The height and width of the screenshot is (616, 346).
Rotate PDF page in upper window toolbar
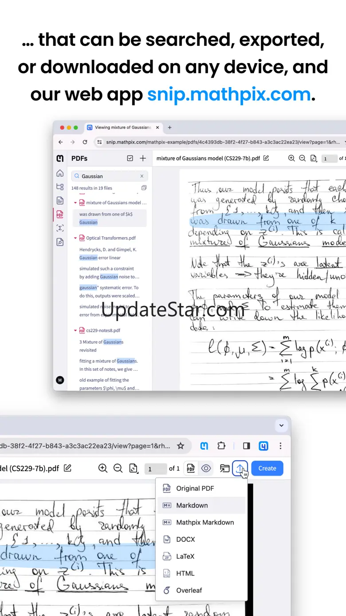coord(314,158)
